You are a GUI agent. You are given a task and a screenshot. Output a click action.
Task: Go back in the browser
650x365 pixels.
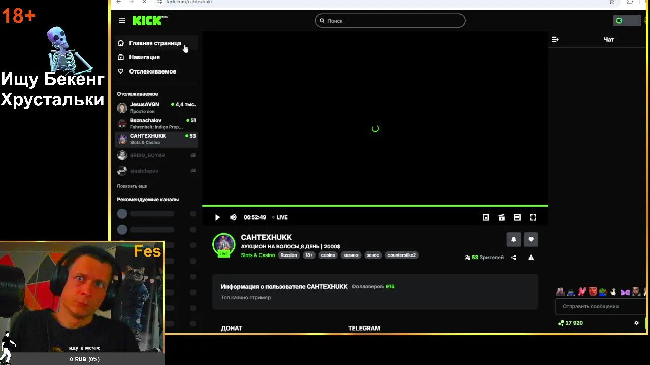click(x=119, y=2)
